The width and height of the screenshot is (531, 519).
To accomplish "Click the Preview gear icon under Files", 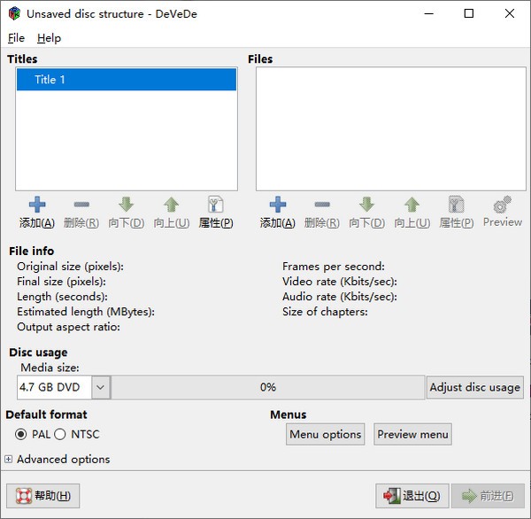I will (502, 205).
